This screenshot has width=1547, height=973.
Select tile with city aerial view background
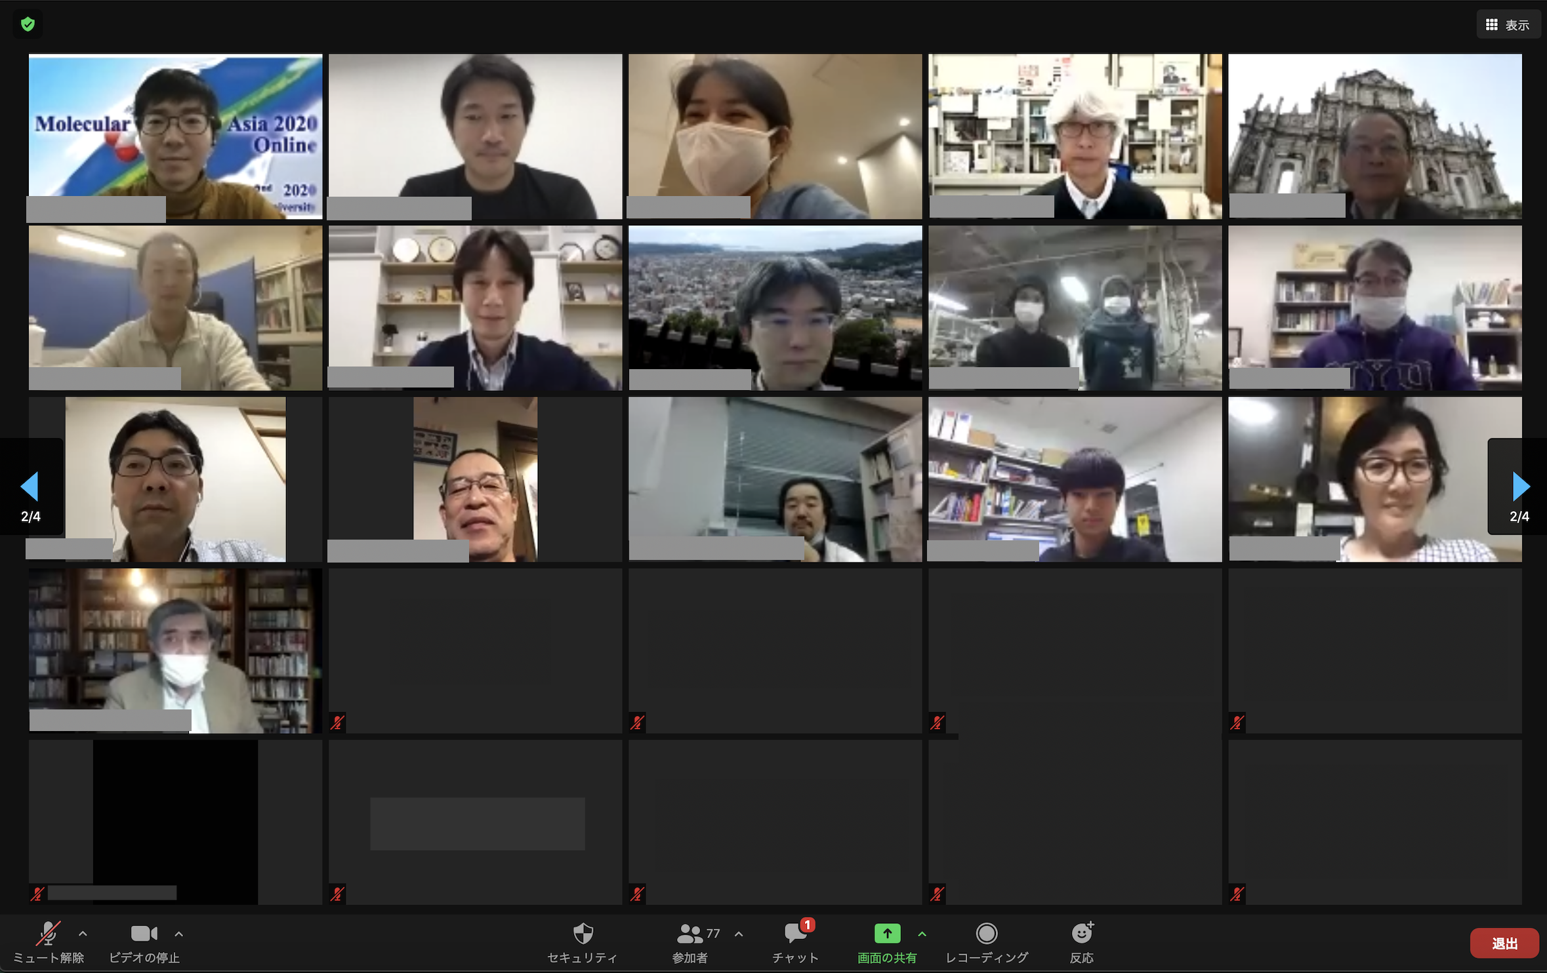(x=775, y=308)
